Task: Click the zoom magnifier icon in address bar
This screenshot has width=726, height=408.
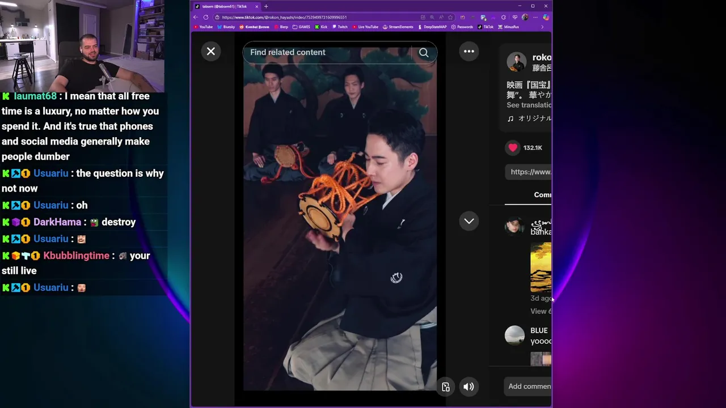Action: [432, 18]
